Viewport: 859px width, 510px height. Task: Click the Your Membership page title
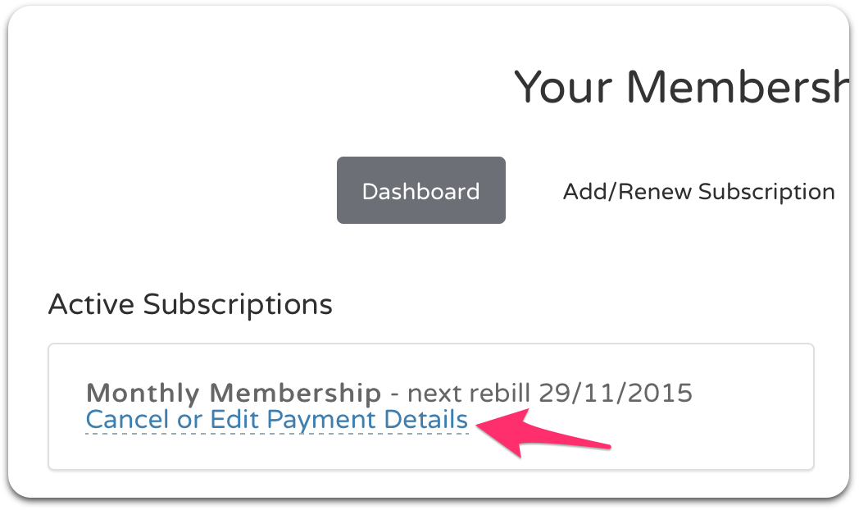click(x=680, y=86)
